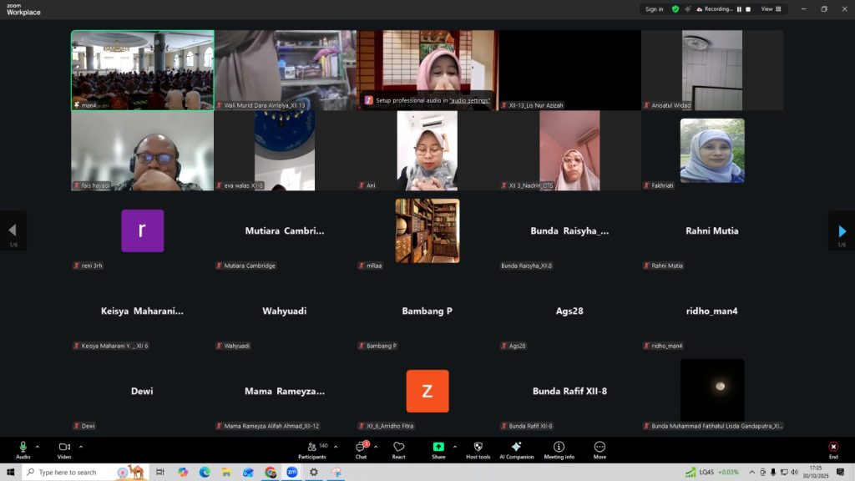The image size is (855, 481).
Task: Expand video options arrow next to Video
Action: pyautogui.click(x=80, y=447)
